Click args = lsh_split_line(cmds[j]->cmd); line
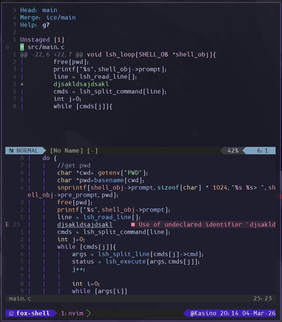 138,254
